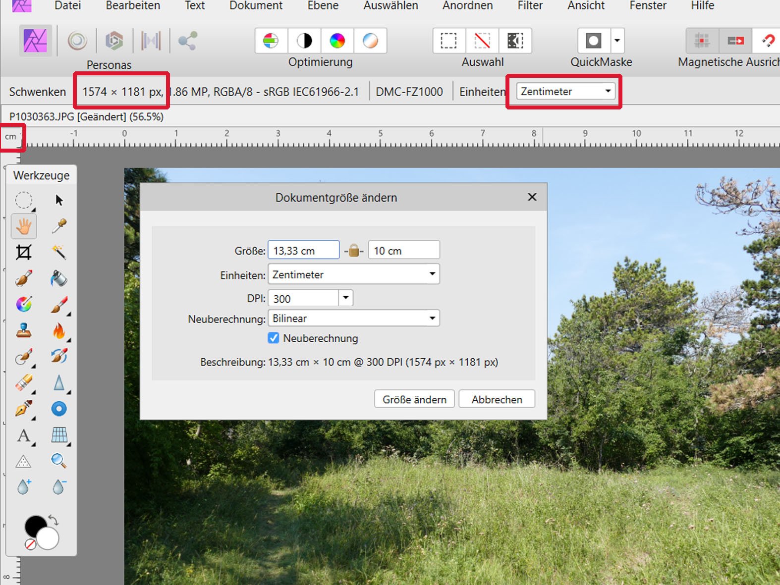This screenshot has height=585, width=780.
Task: Set no color with the red slash icon
Action: point(30,544)
